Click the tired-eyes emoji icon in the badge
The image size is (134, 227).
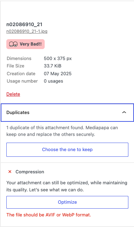click(x=13, y=44)
